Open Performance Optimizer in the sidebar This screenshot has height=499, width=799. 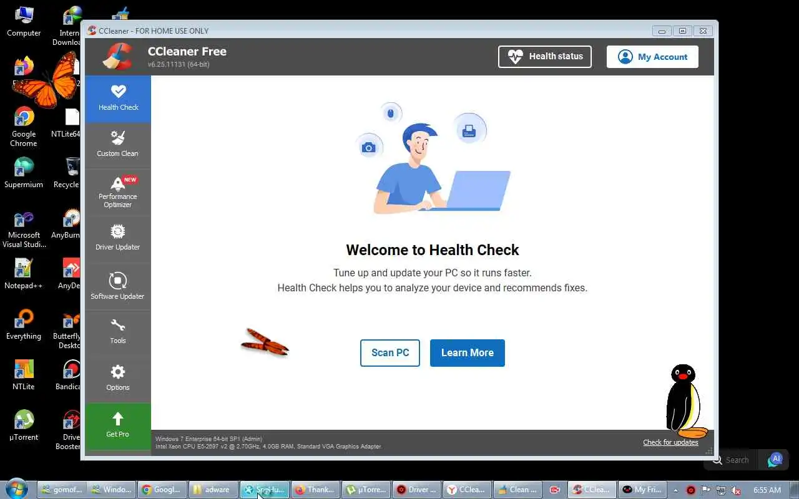pyautogui.click(x=118, y=192)
